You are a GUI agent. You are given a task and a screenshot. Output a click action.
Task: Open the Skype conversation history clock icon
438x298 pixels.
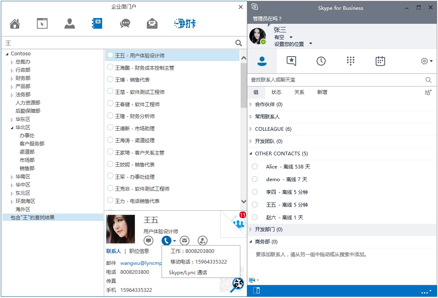pos(321,61)
